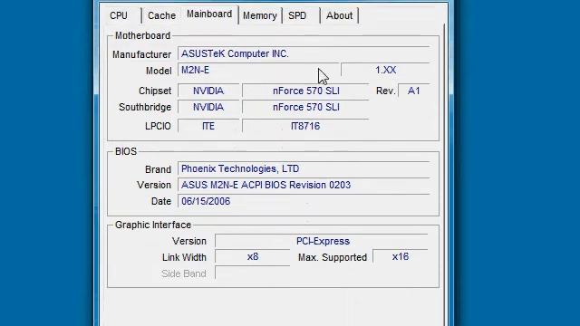Open the Memory tab

pos(260,15)
